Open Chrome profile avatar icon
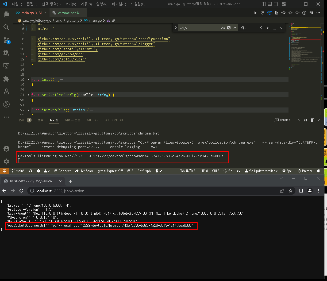Viewport: 327px width, 281px height. tap(310, 191)
